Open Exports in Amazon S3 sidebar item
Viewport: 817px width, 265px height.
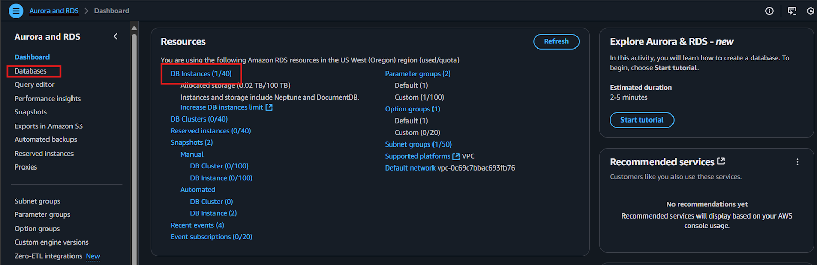click(x=49, y=126)
